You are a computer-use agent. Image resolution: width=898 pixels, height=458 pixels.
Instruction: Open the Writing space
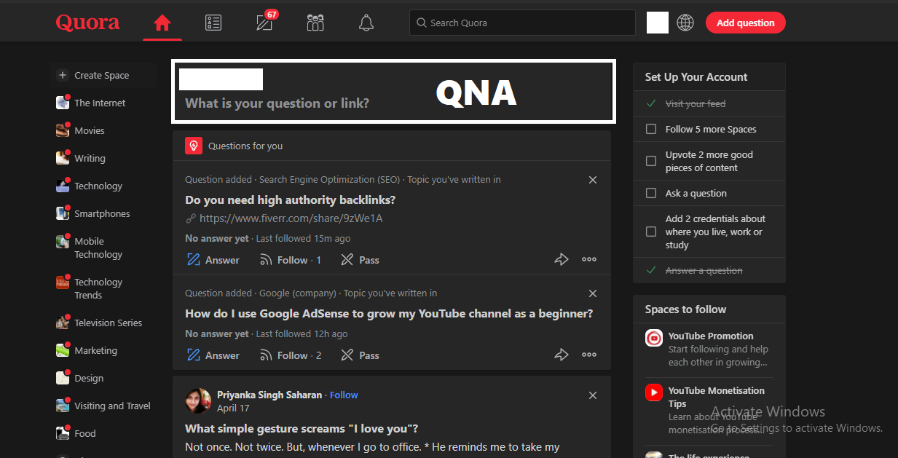90,158
